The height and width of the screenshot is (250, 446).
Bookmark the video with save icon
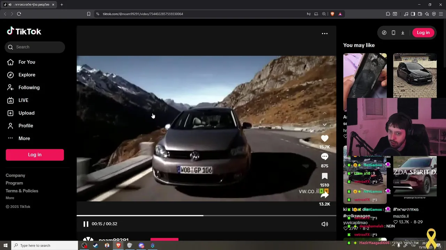tap(324, 176)
